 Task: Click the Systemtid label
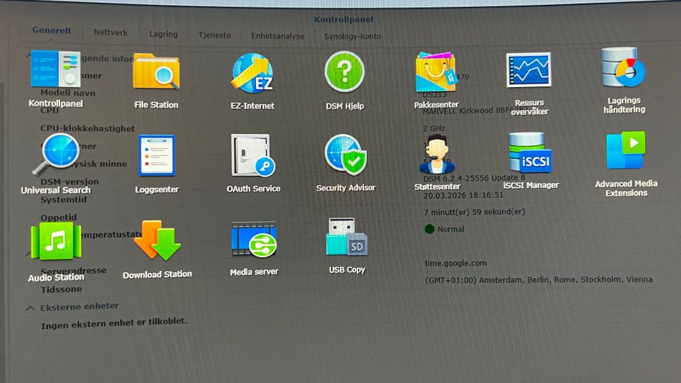(63, 200)
